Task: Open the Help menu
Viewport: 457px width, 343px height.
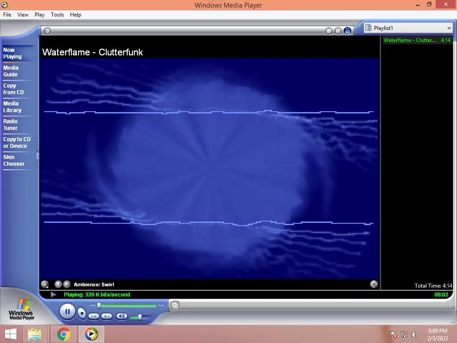Action: pyautogui.click(x=75, y=15)
